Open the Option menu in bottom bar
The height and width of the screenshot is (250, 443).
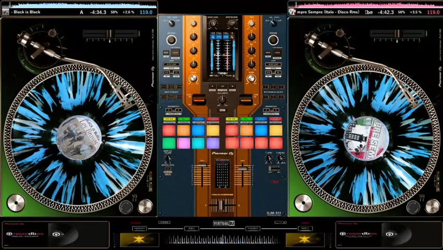click(x=139, y=228)
